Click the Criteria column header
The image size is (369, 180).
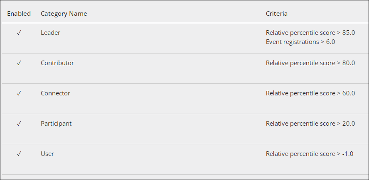[x=276, y=14]
